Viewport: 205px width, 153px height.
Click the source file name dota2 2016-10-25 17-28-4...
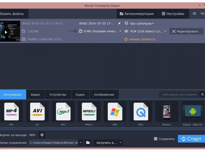coord(43,23)
